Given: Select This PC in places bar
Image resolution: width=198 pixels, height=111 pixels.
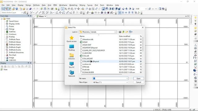Looking at the screenshot, I should pyautogui.click(x=71, y=65).
